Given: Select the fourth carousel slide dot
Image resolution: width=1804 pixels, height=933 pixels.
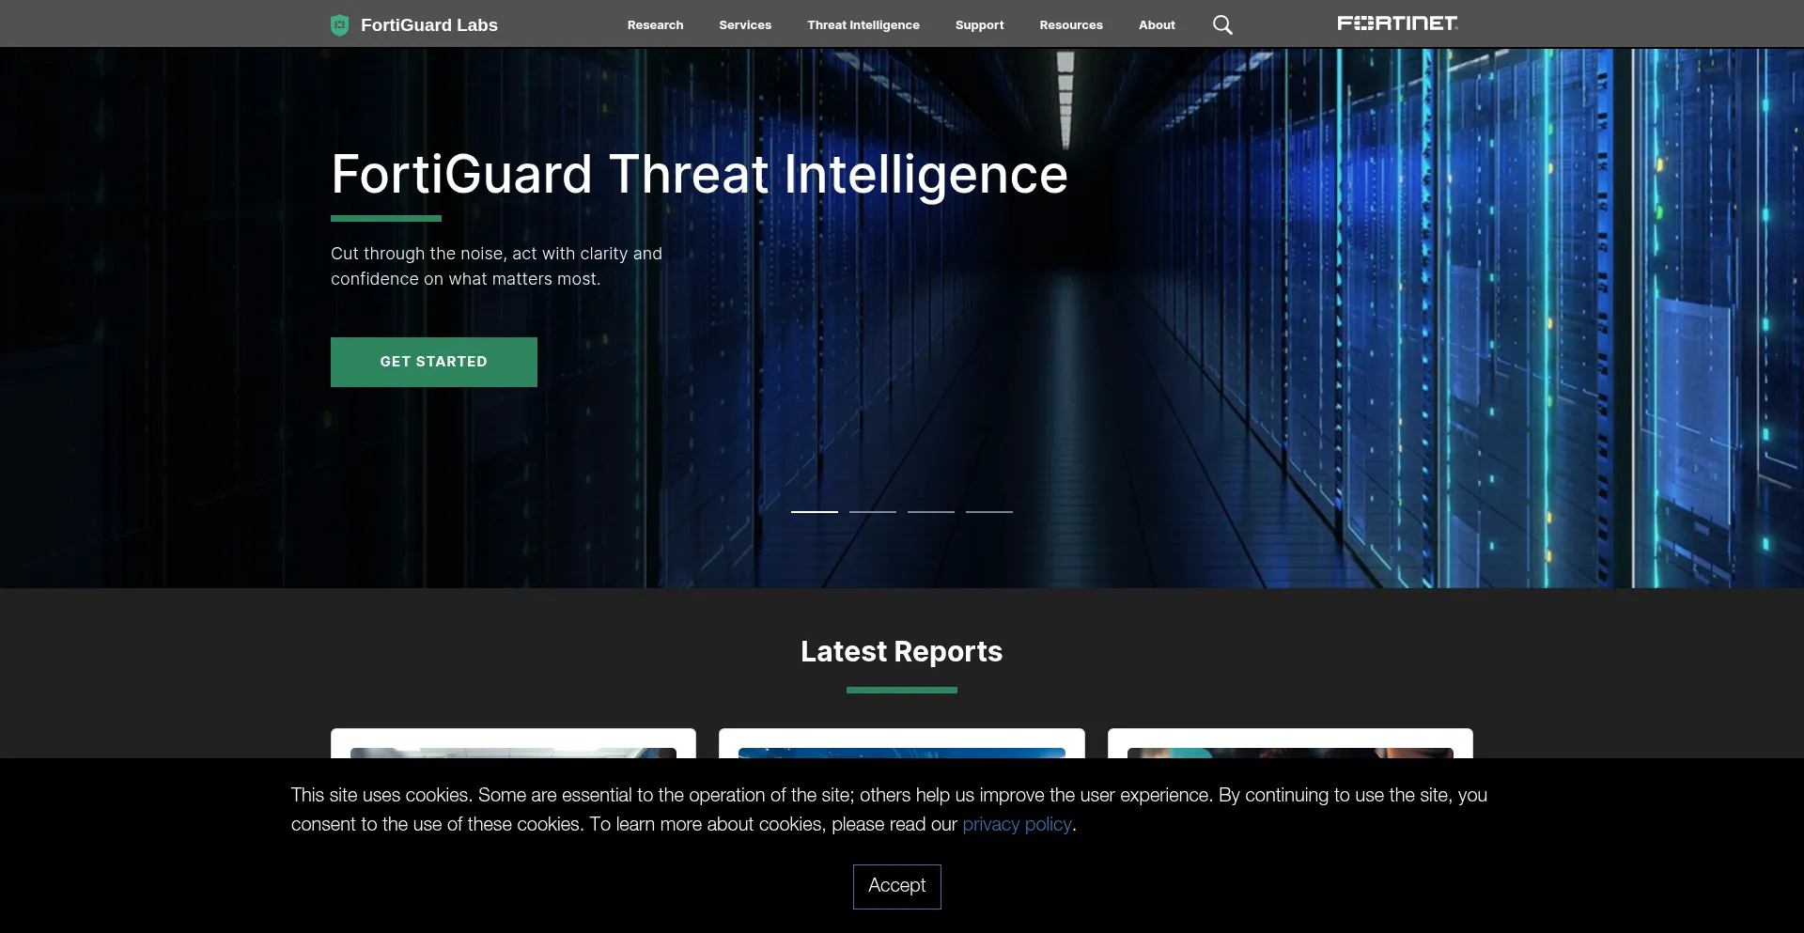Looking at the screenshot, I should pyautogui.click(x=989, y=512).
